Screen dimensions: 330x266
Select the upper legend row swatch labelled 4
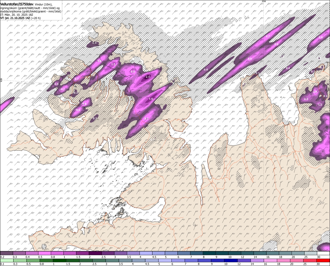pos(146,253)
